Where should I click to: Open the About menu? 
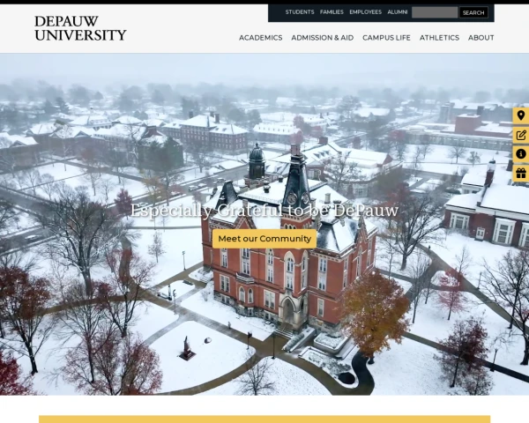point(481,38)
